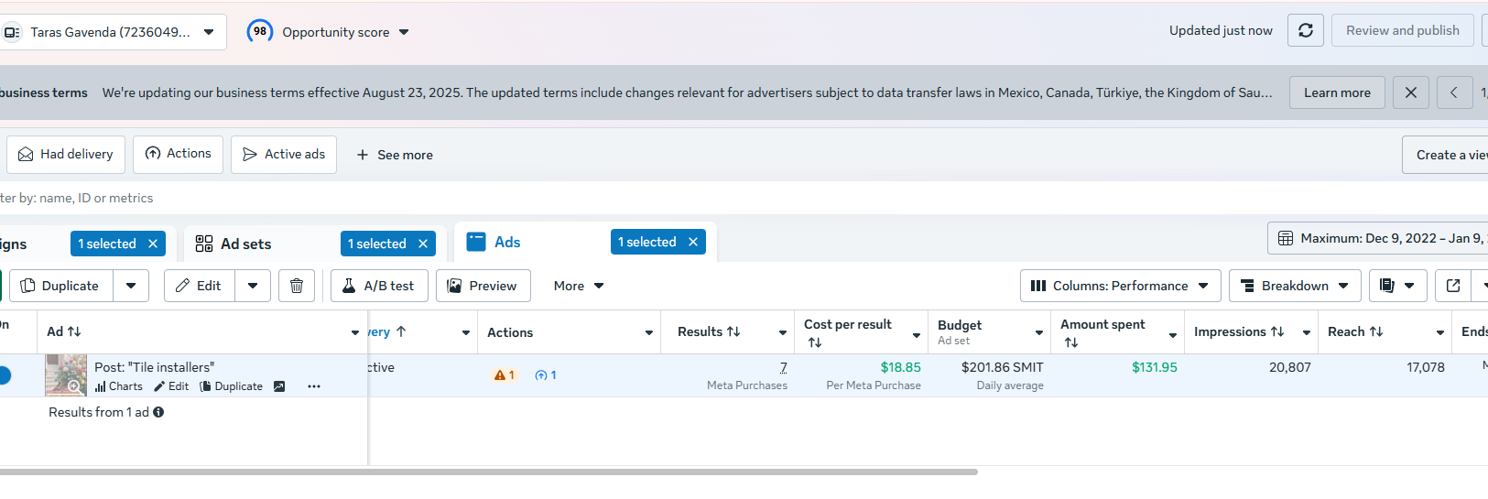Toggle the Tile installers ad on/off switch

click(x=5, y=375)
